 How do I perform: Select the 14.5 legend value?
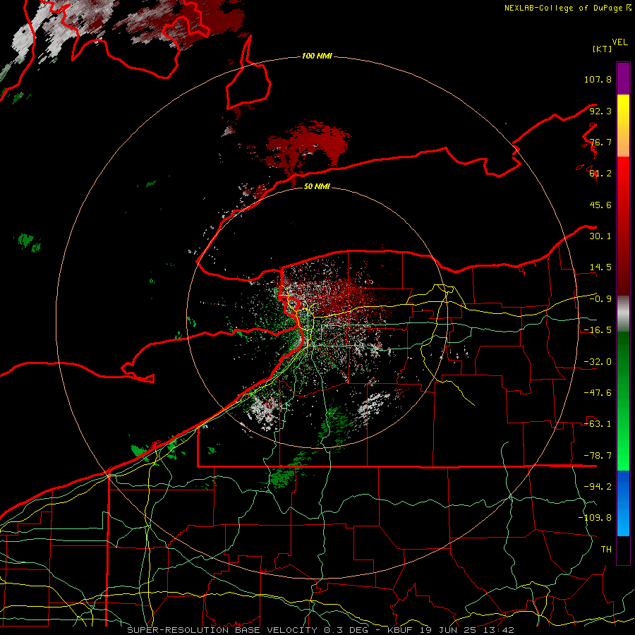point(600,267)
